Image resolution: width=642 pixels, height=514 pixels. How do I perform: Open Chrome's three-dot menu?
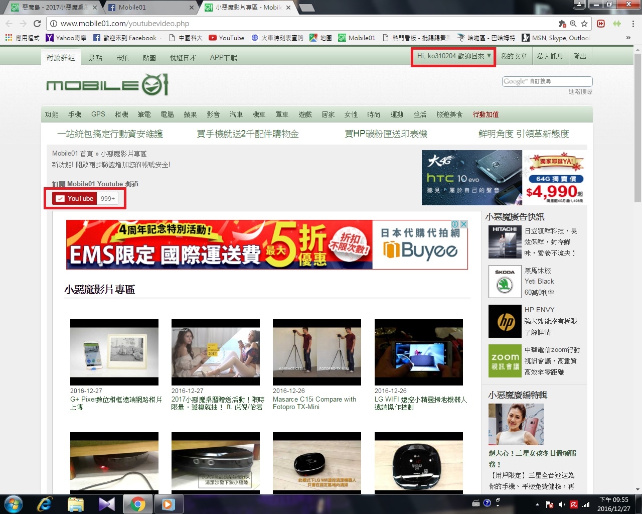(633, 24)
